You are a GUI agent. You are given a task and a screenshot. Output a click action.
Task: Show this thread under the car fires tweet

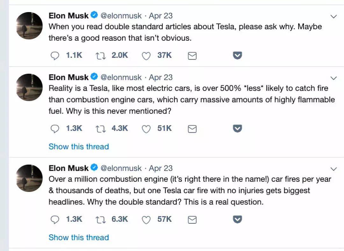click(x=79, y=237)
